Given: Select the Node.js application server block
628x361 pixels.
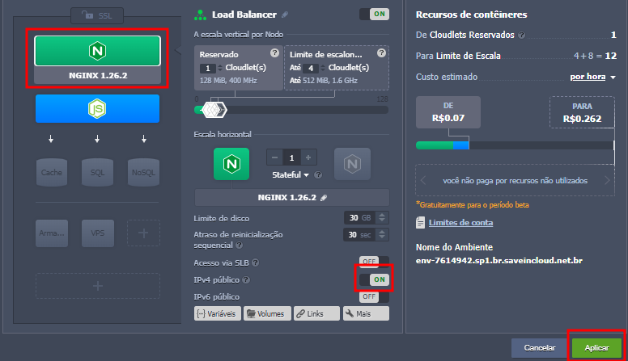Looking at the screenshot, I should [97, 109].
